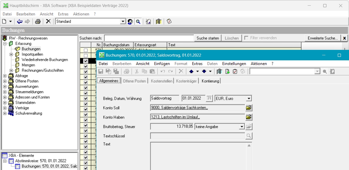The width and height of the screenshot is (349, 170).
Task: Open the 'EUR, Euro' currency dropdown
Action: click(x=249, y=98)
